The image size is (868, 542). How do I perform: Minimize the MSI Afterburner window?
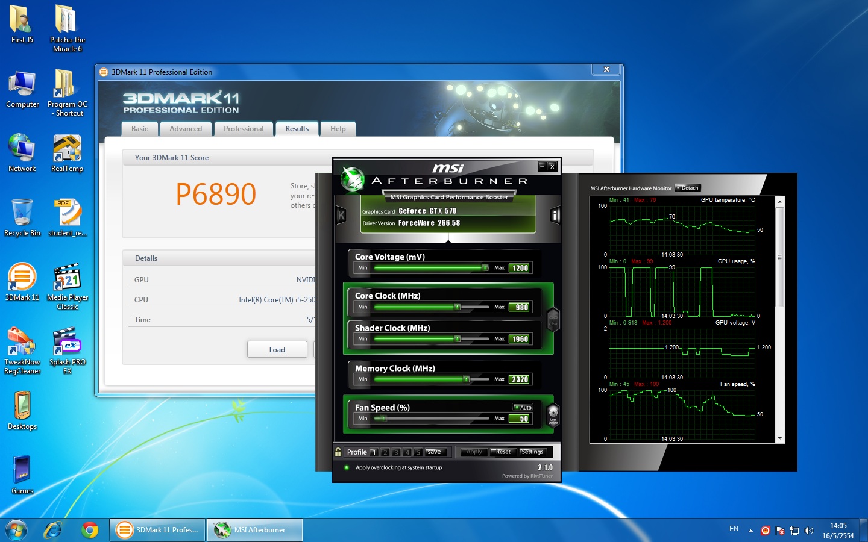tap(542, 166)
